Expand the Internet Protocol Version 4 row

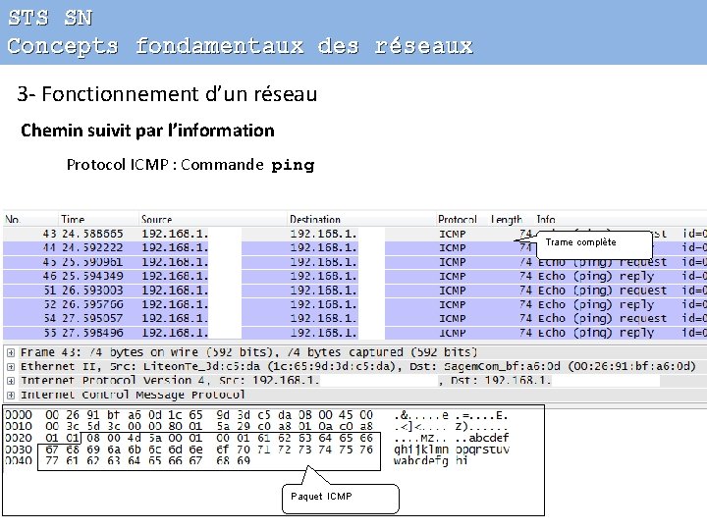[x=11, y=381]
